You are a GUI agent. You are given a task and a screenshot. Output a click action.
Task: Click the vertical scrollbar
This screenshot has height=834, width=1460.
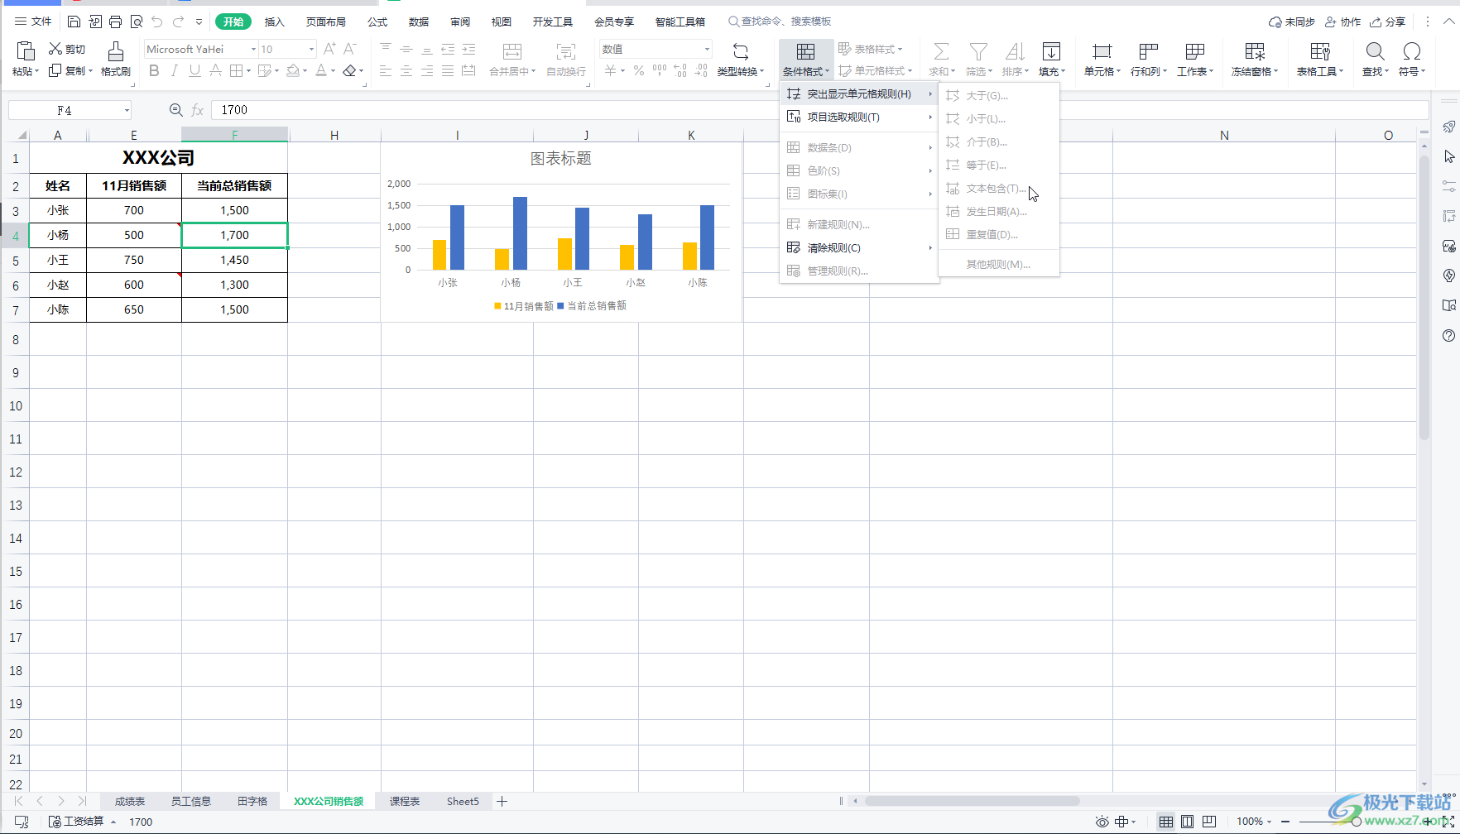pyautogui.click(x=1424, y=298)
